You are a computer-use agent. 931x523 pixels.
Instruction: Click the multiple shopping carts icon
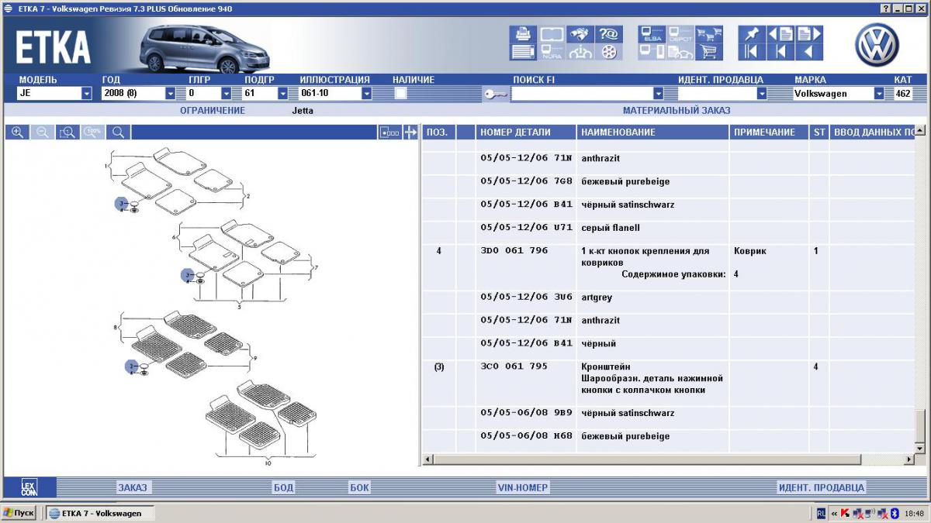click(x=708, y=34)
